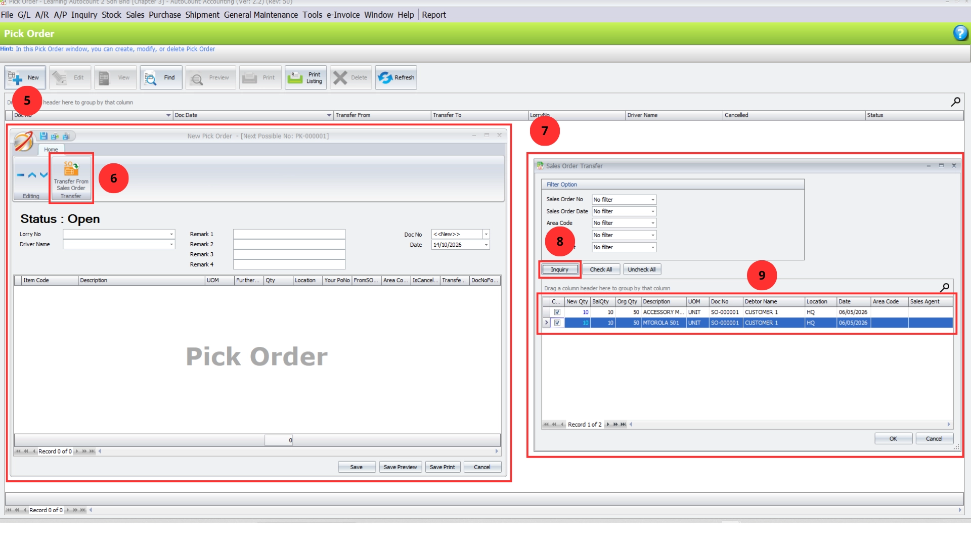Click the Inquiry button
This screenshot has height=546, width=971.
pyautogui.click(x=559, y=269)
